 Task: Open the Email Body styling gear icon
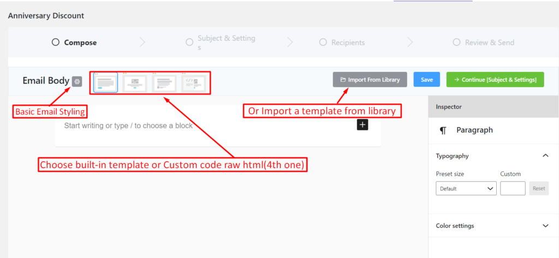[76, 81]
